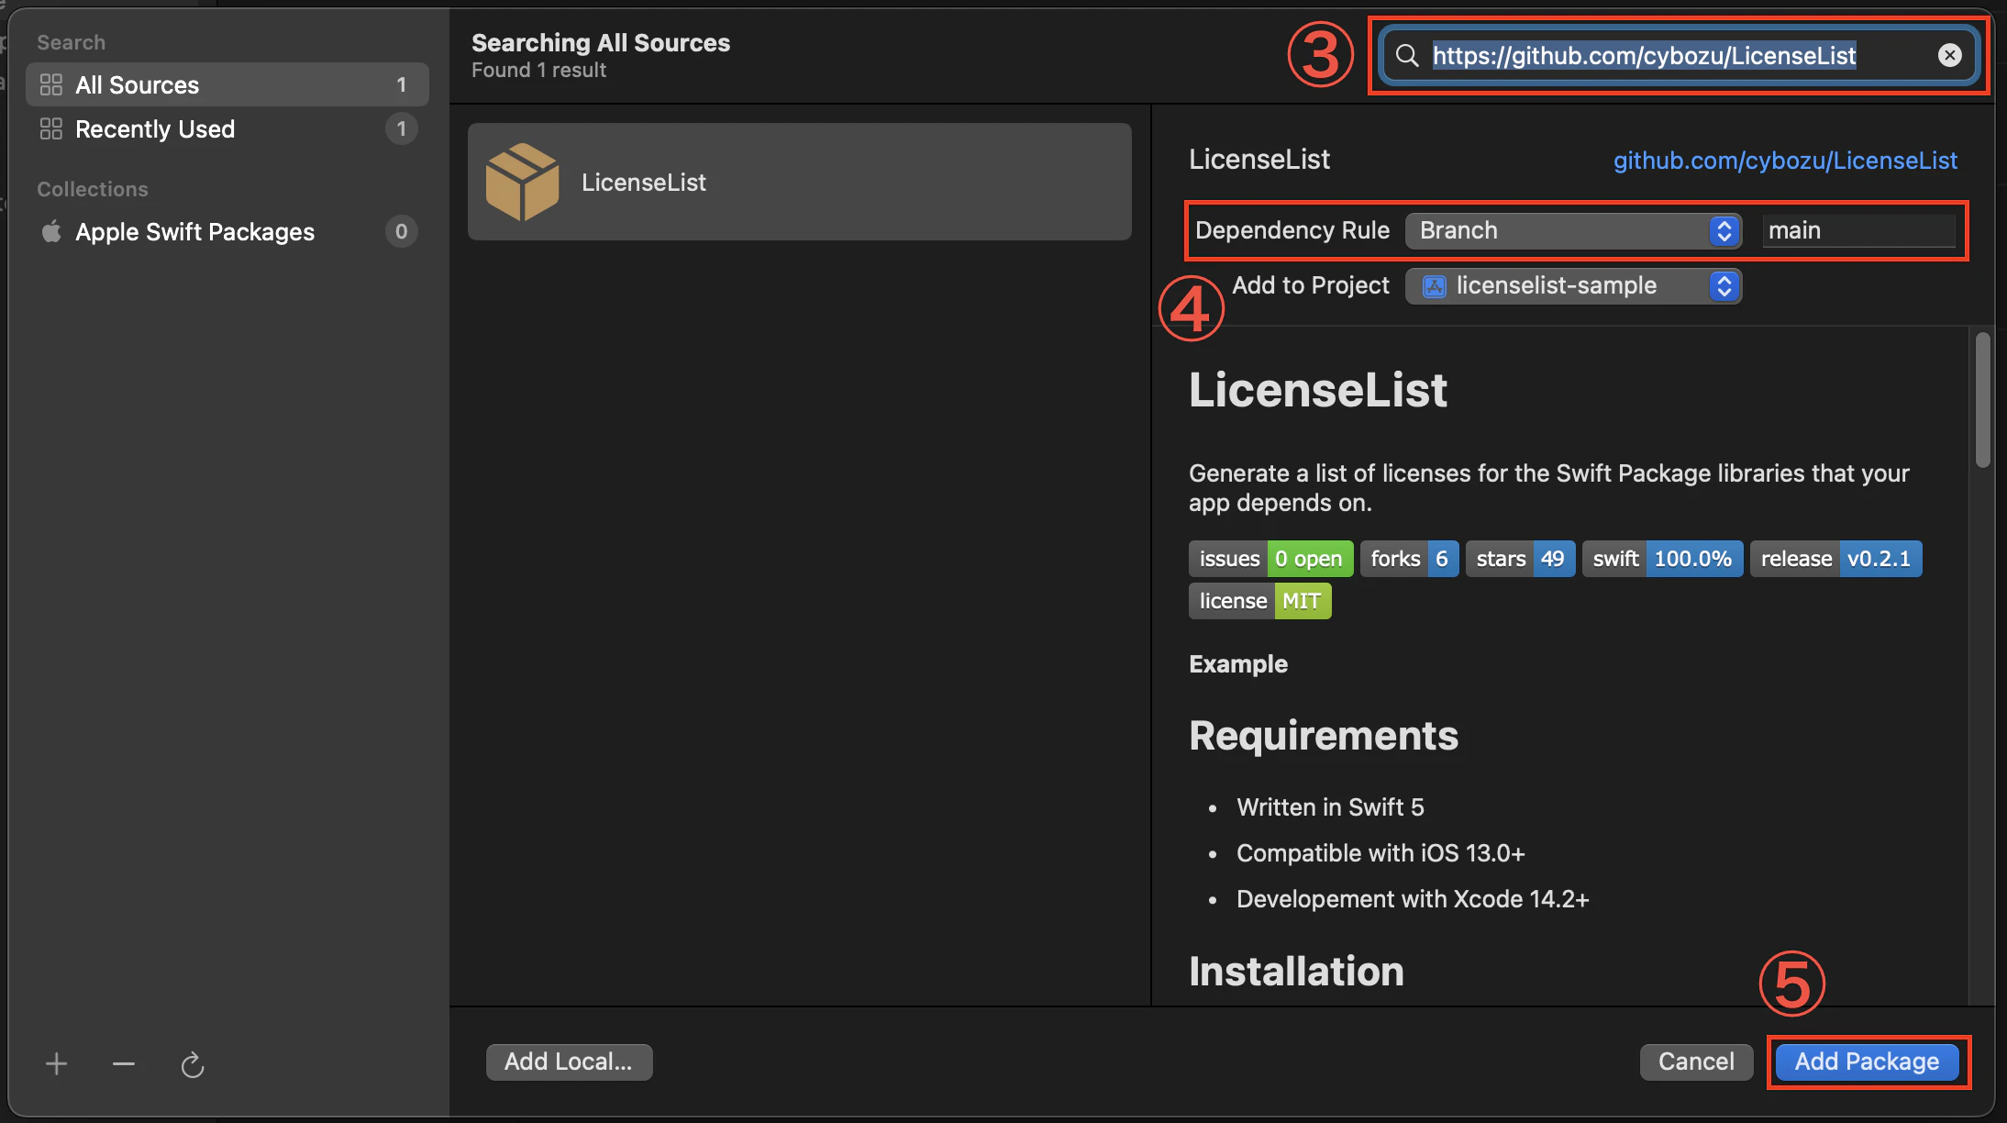
Task: Click the 'Written in Swift 5' line
Action: (x=1330, y=807)
